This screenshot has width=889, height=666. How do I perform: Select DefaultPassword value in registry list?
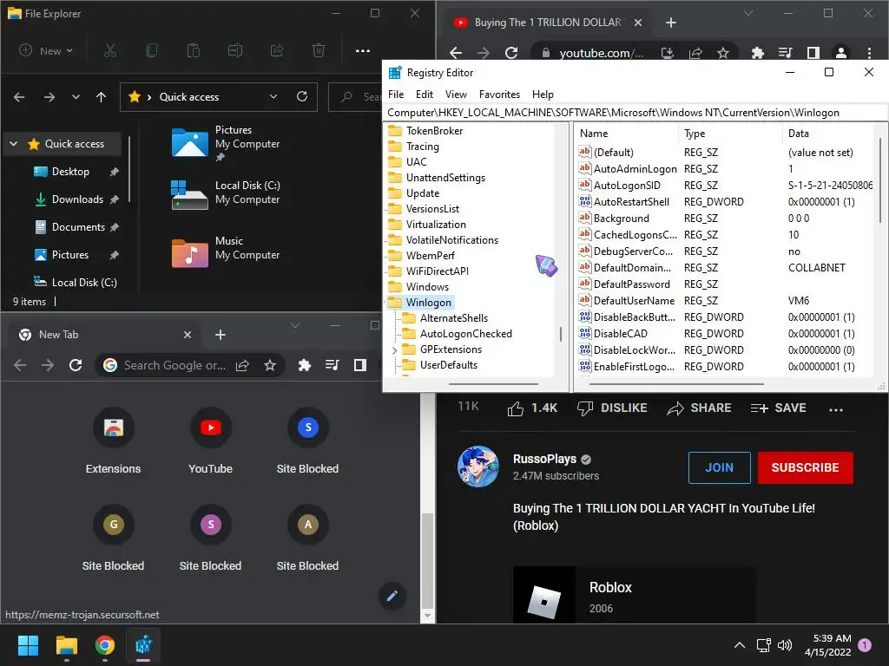632,284
